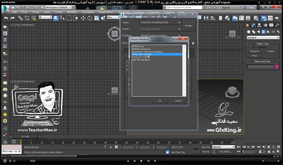The image size is (283, 165).
Task: Switch to the Create panel star tab
Action: 247,25
